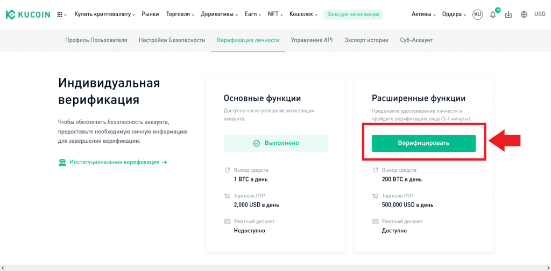Click P2P icon in Основные функции card
Image resolution: width=551 pixels, height=271 pixels.
227,196
